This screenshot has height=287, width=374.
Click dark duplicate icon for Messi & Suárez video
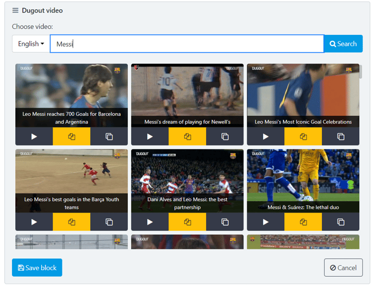(x=341, y=222)
